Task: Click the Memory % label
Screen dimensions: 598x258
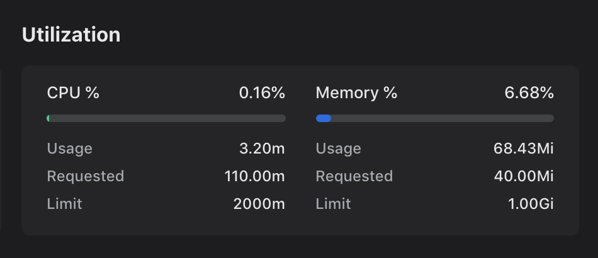Action: [356, 93]
